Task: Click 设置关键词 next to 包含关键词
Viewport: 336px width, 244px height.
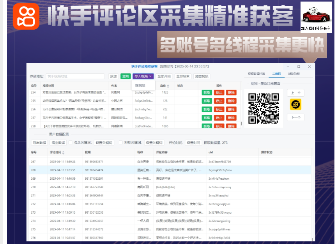Action: (x=104, y=143)
